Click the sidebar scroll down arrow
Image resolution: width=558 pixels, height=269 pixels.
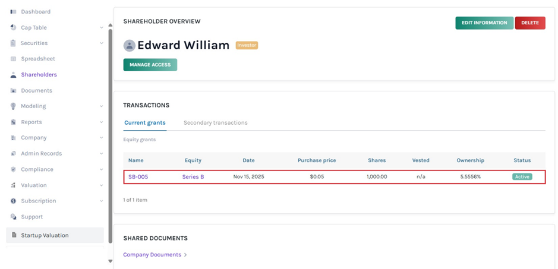click(110, 261)
